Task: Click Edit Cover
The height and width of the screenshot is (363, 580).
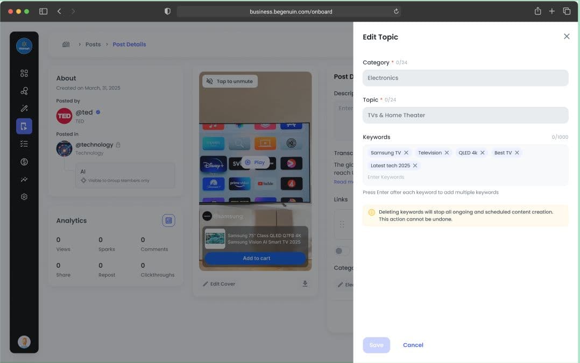Action: click(x=219, y=284)
